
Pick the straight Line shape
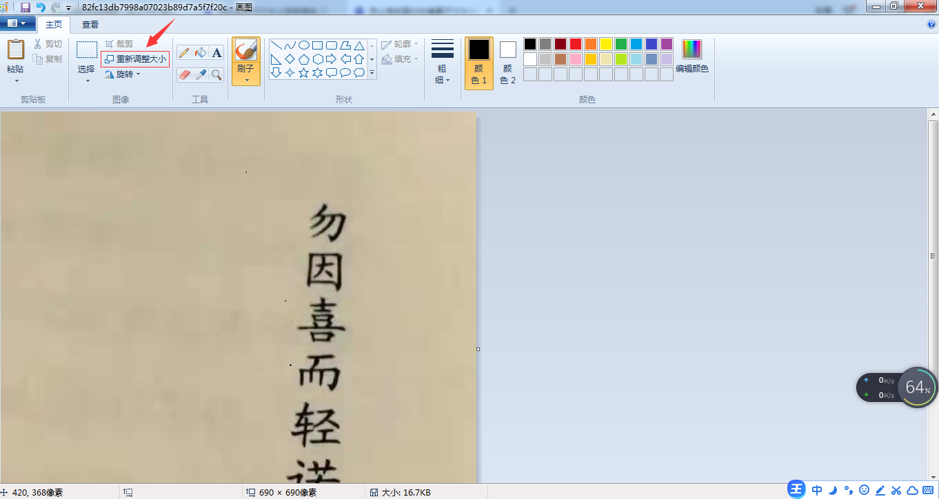[x=276, y=45]
